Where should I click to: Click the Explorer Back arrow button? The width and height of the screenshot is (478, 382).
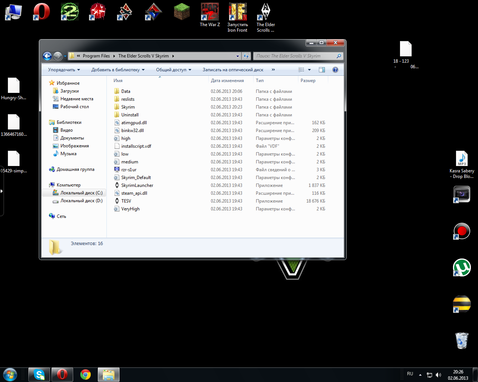pos(47,56)
